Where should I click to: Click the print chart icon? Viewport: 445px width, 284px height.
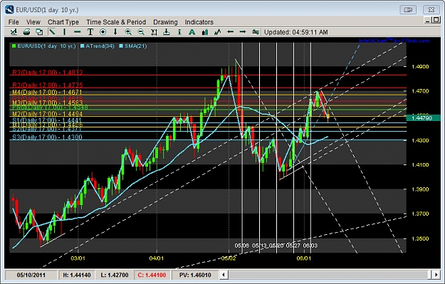pyautogui.click(x=26, y=32)
